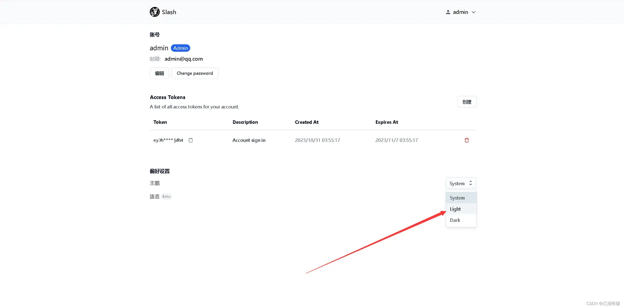This screenshot has width=624, height=308.
Task: Click expiry date 2023/11/7 03:55:17
Action: pyautogui.click(x=397, y=140)
